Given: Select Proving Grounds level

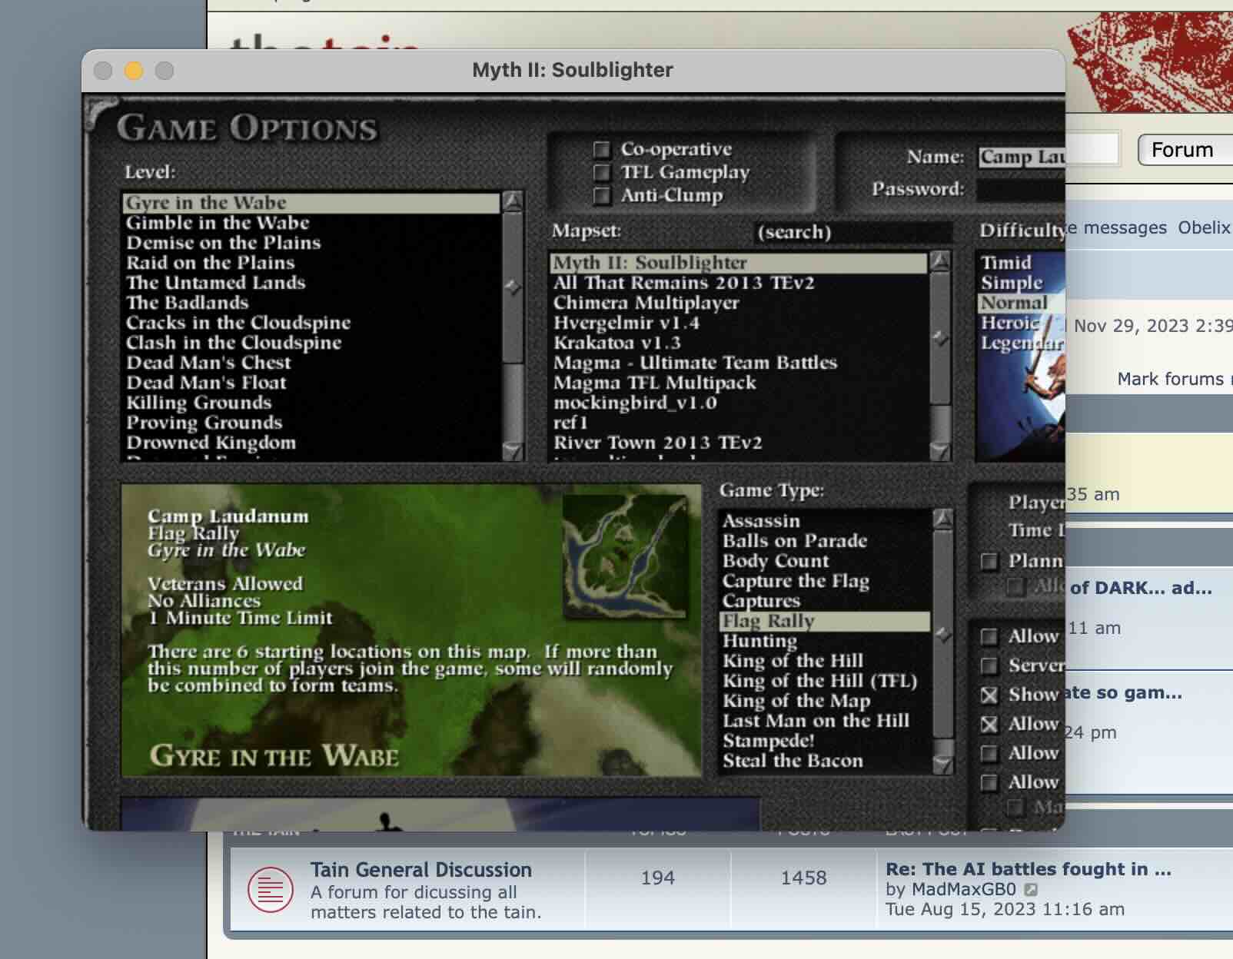Looking at the screenshot, I should [x=311, y=423].
